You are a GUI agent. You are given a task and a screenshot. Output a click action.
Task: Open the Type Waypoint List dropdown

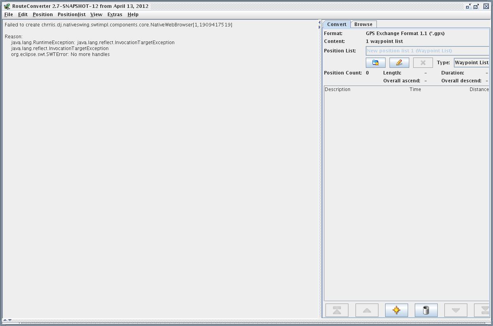click(x=471, y=63)
